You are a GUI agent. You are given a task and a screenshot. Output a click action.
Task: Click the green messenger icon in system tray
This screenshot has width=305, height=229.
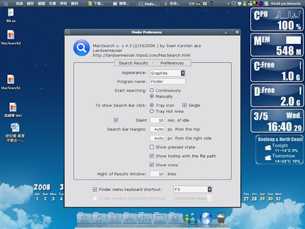click(x=245, y=4)
